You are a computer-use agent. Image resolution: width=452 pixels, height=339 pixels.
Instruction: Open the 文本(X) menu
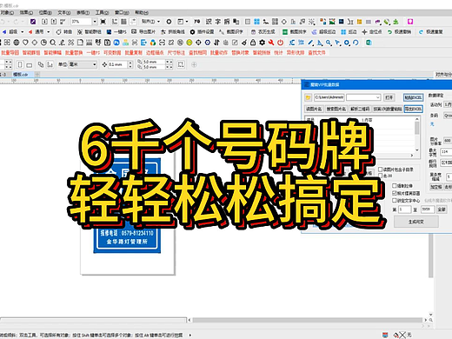[64, 13]
